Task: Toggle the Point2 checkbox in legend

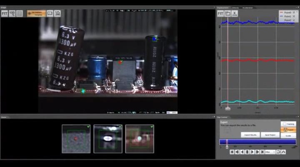Action: click(x=294, y=20)
